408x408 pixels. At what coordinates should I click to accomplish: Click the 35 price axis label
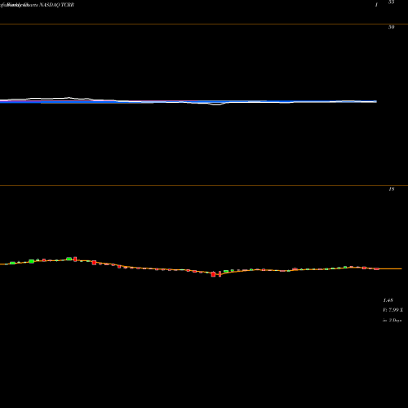point(391,2)
